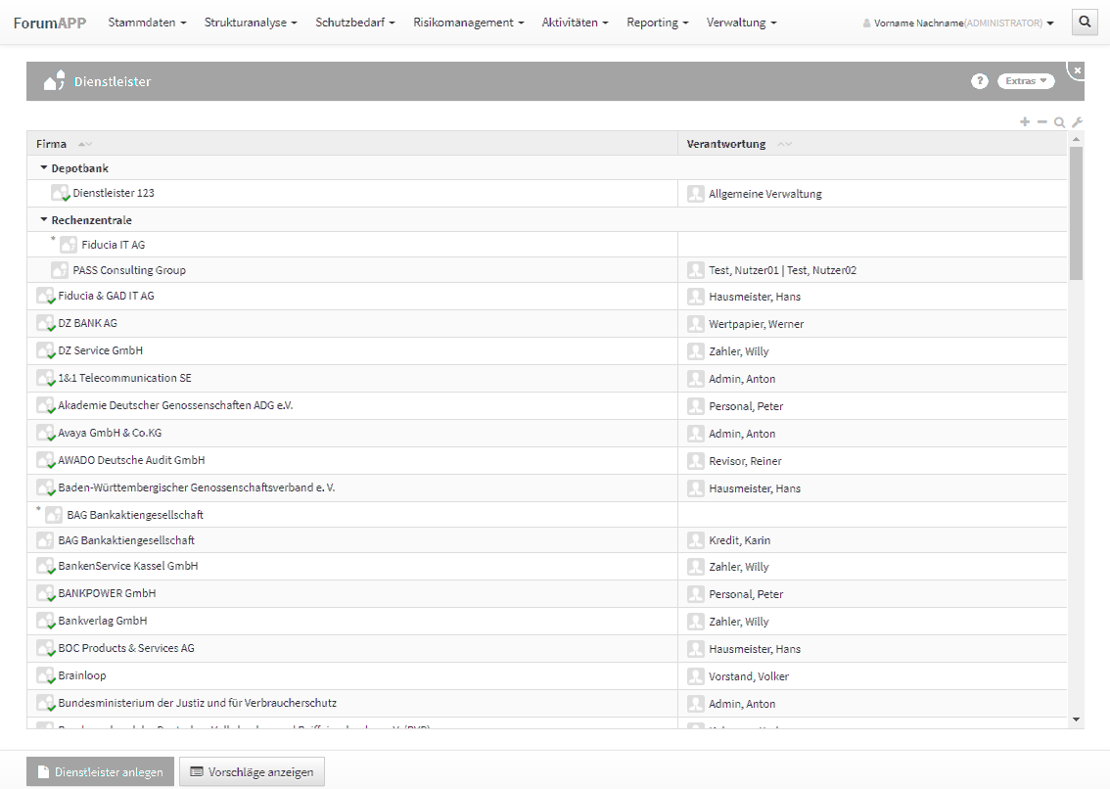Collapse the Depotbank group
Image resolution: width=1110 pixels, height=789 pixels.
(x=44, y=168)
